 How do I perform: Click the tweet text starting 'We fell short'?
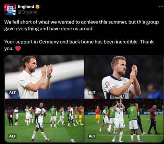[81, 25]
